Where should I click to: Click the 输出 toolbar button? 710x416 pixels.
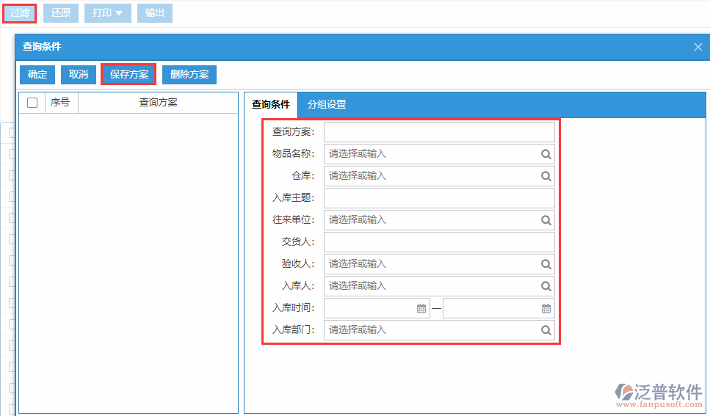pyautogui.click(x=154, y=13)
